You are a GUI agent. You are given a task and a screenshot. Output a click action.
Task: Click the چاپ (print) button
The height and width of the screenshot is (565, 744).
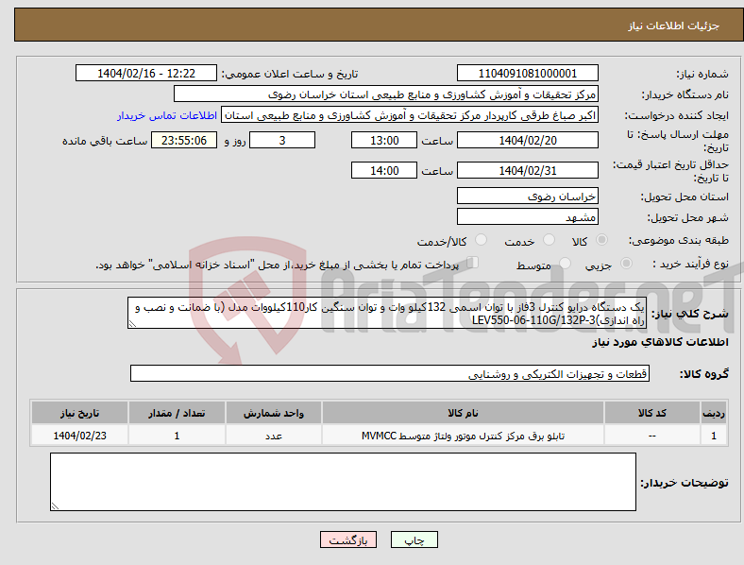pos(414,539)
